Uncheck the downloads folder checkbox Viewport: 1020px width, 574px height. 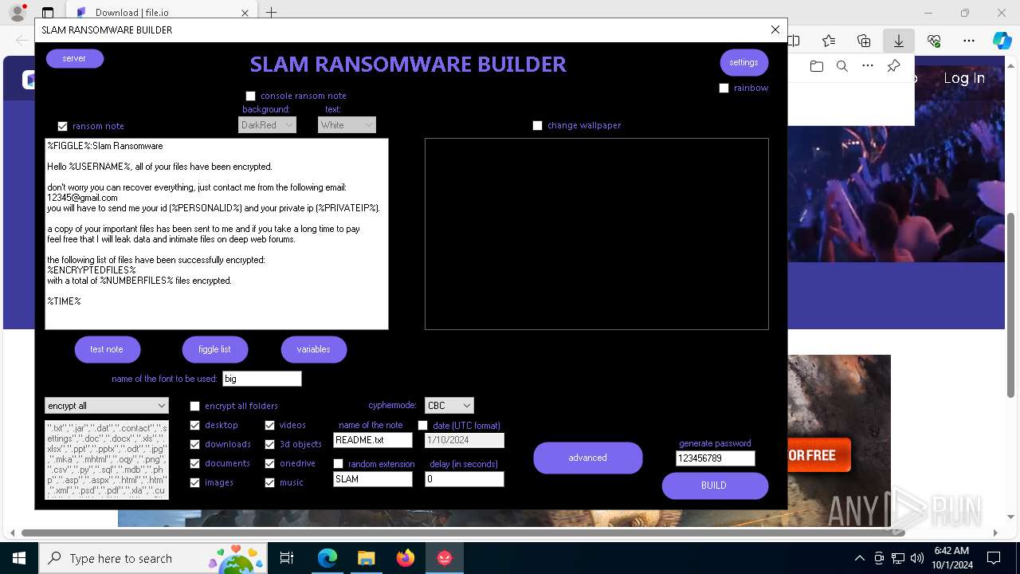(x=194, y=444)
